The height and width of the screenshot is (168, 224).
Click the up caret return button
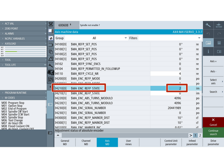tap(58, 135)
